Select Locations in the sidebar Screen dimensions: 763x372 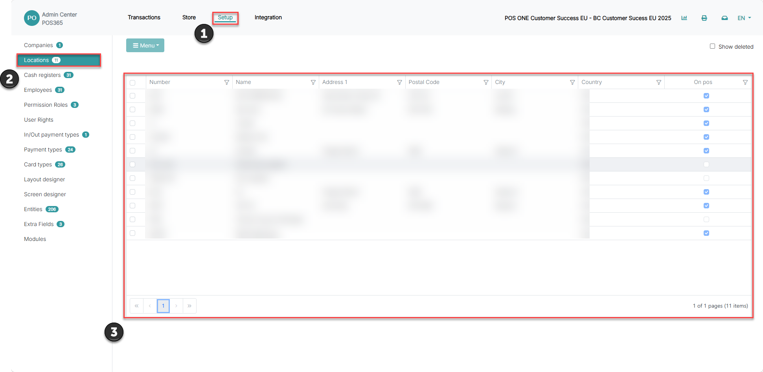tap(59, 60)
